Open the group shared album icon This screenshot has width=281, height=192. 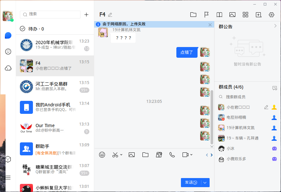232,15
